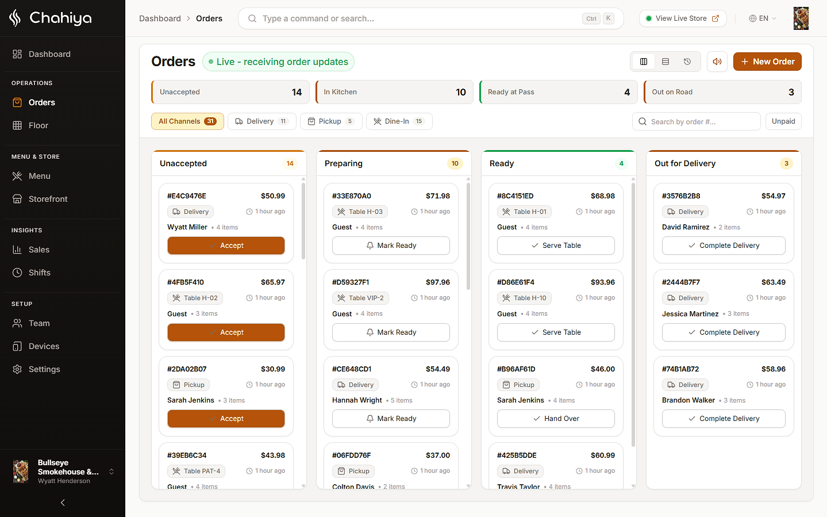Select the All Channels tab

pos(187,121)
